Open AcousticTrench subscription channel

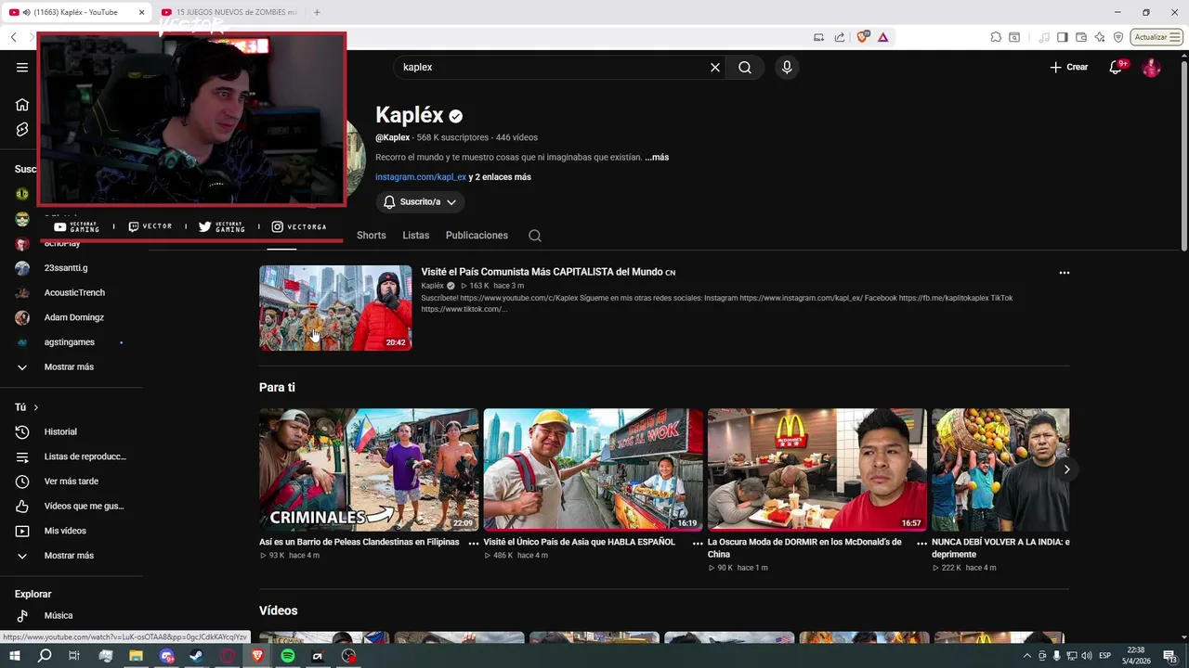[72, 292]
